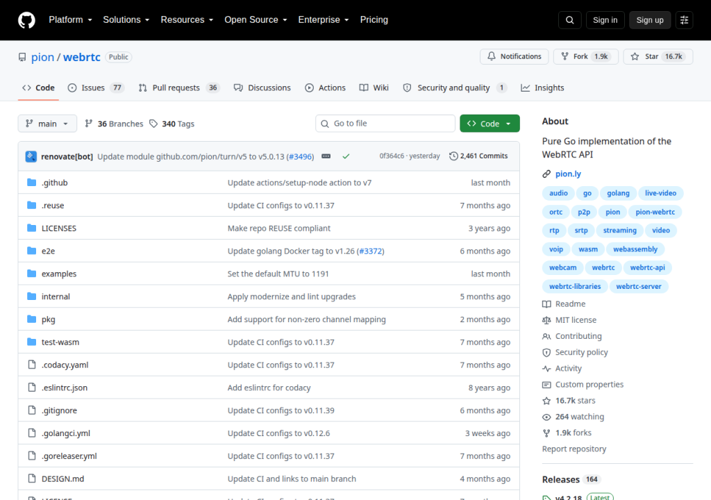Open the 36 Branches link
711x500 pixels.
[114, 124]
